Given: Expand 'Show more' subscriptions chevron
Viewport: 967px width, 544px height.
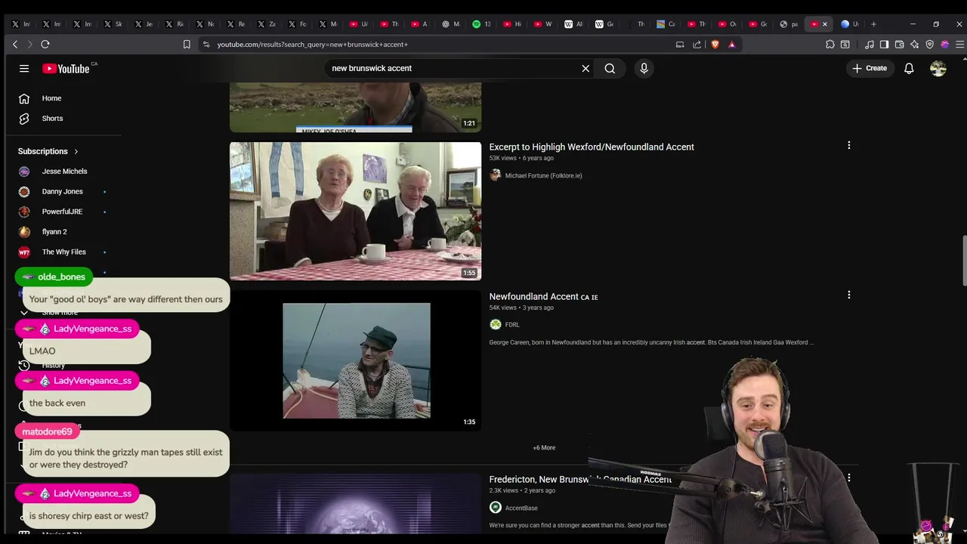Looking at the screenshot, I should coord(24,313).
